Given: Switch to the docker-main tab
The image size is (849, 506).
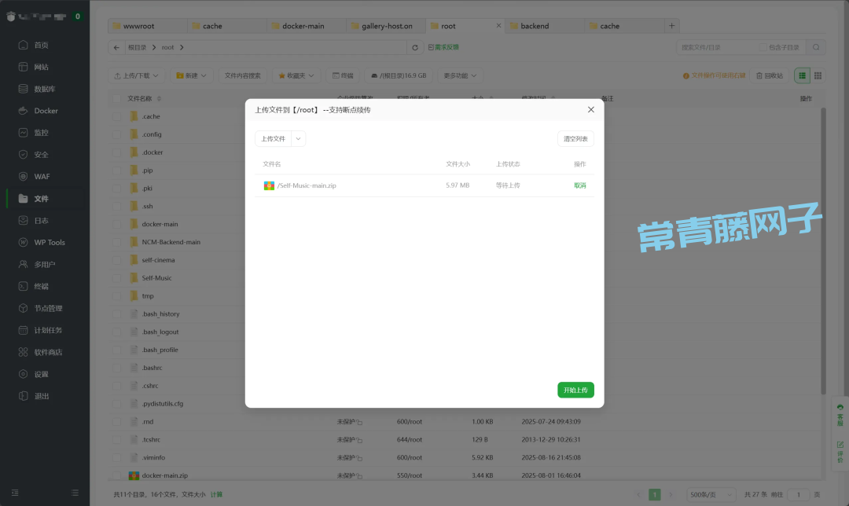Looking at the screenshot, I should 303,26.
